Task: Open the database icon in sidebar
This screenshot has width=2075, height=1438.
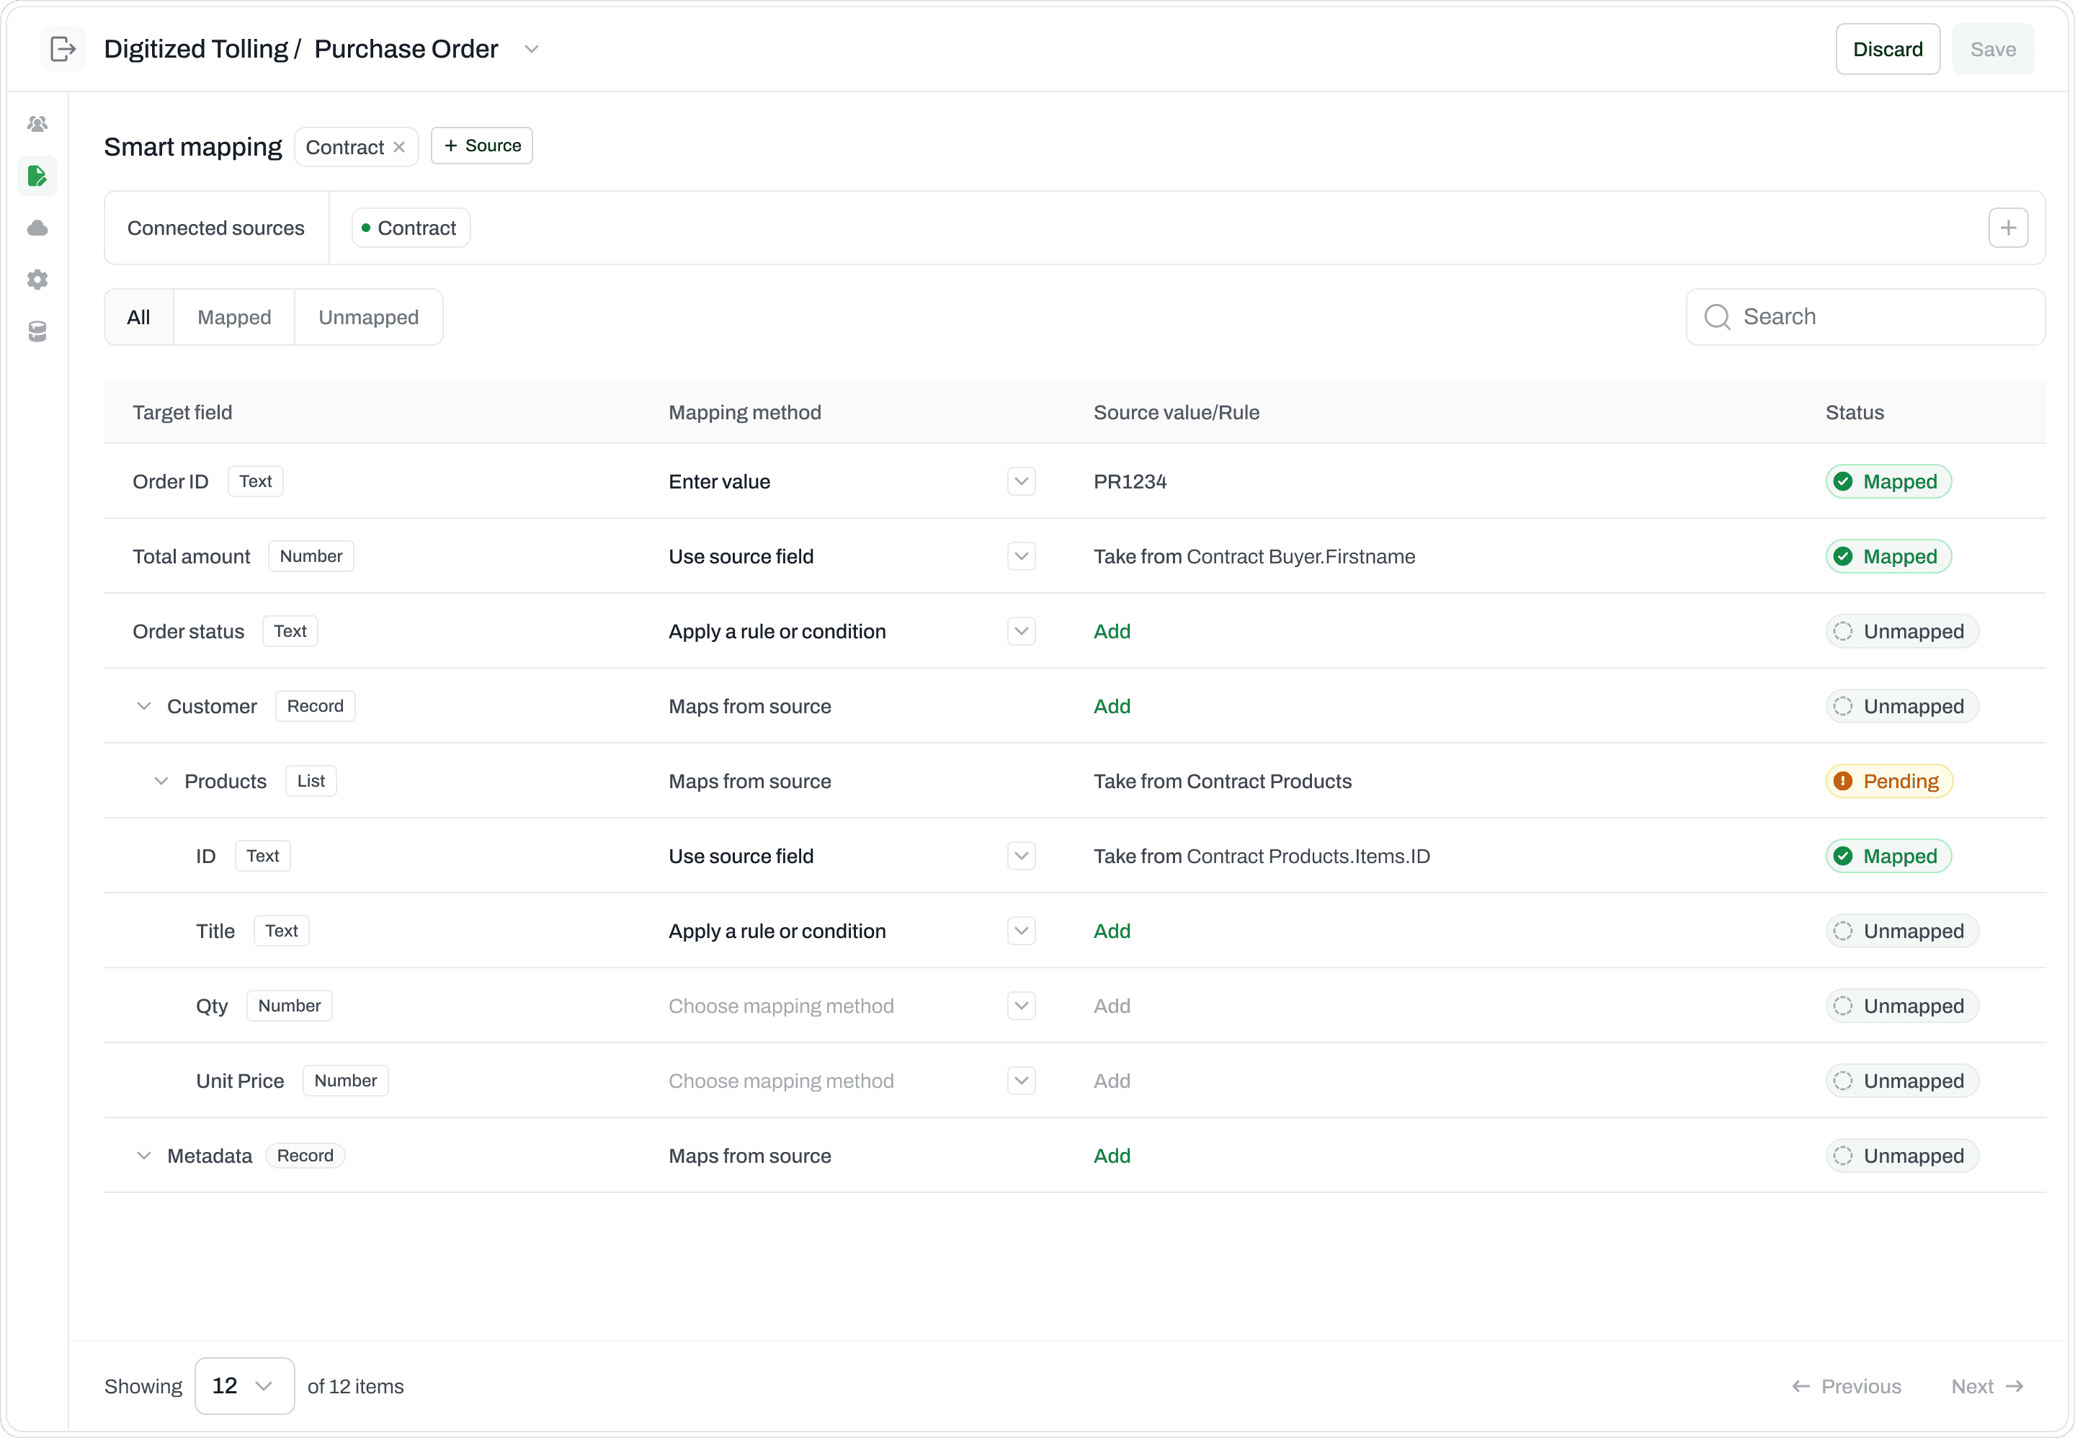Action: (37, 331)
